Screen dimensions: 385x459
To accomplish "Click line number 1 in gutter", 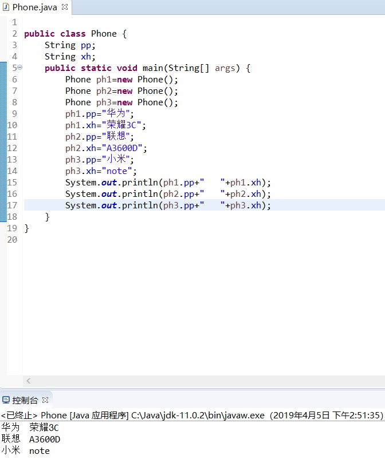I will tap(15, 22).
